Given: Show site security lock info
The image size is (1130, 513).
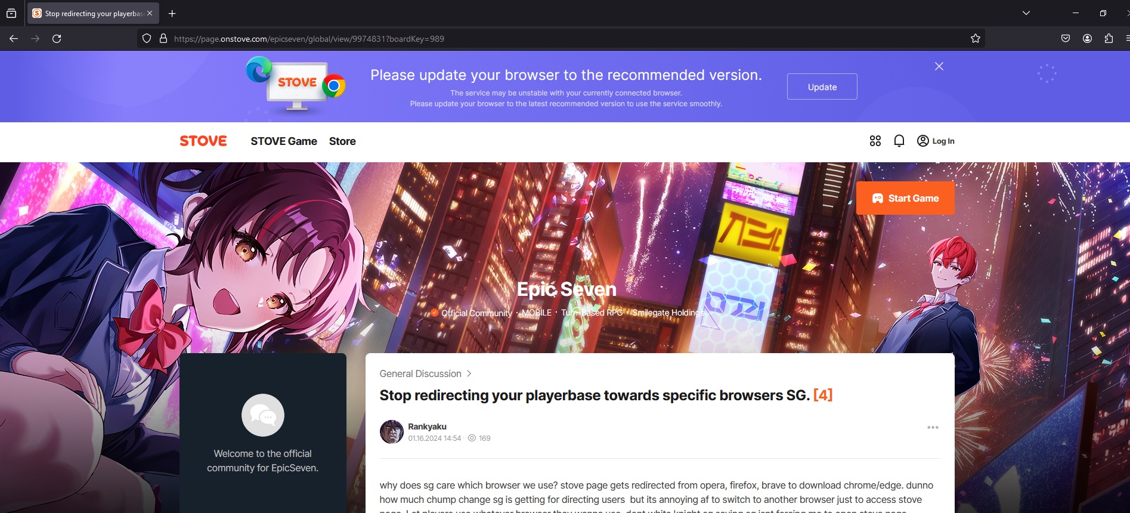Looking at the screenshot, I should pos(163,39).
